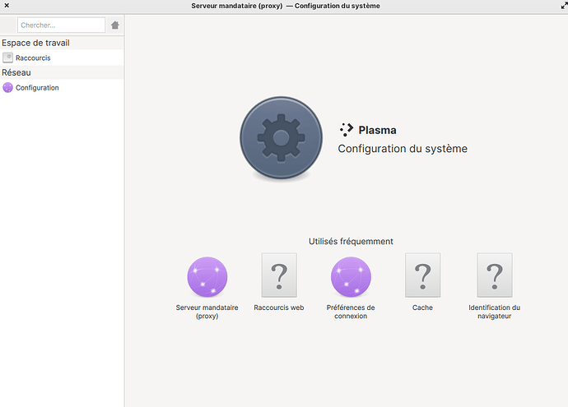Screen dimensions: 568x407
Task: Click the Plasma logo icon
Action: [x=347, y=130]
